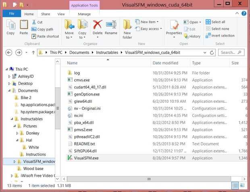Screen dimensions: 250x192
Task: Collapse the ribbon with the chevron
Action: tap(237, 13)
